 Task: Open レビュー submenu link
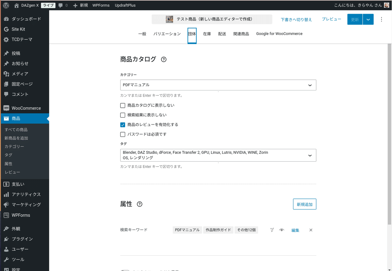coord(12,172)
